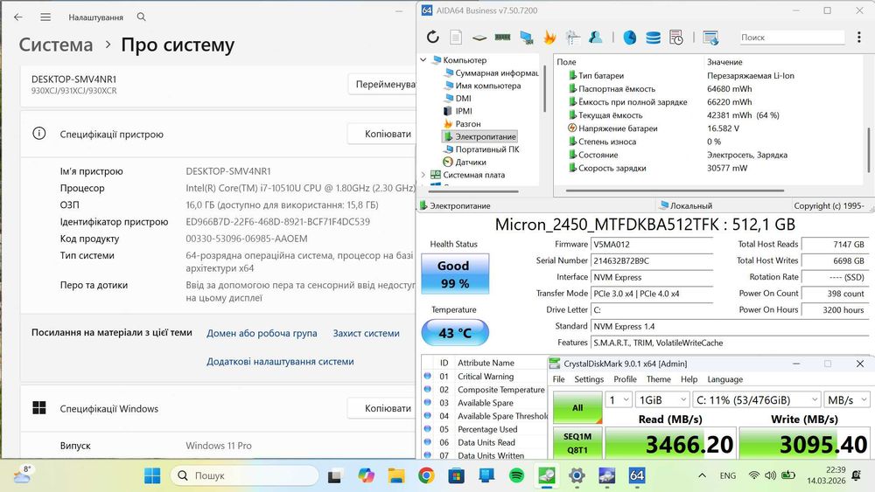Open the Theme menu in CrystalDiskMark

pos(659,379)
